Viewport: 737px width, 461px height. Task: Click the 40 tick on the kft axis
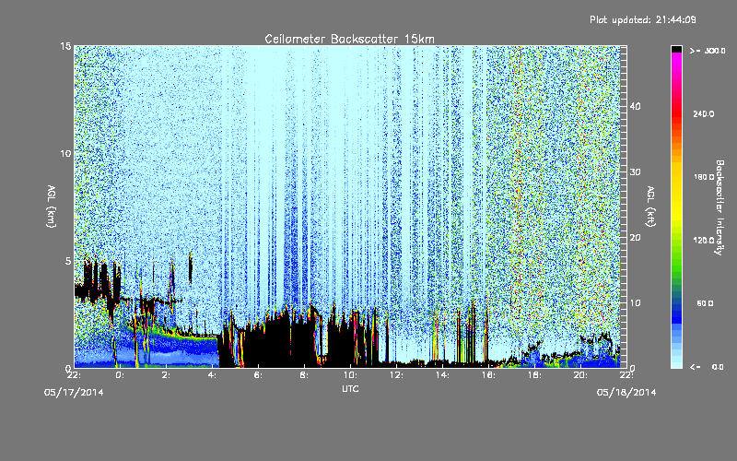click(635, 106)
